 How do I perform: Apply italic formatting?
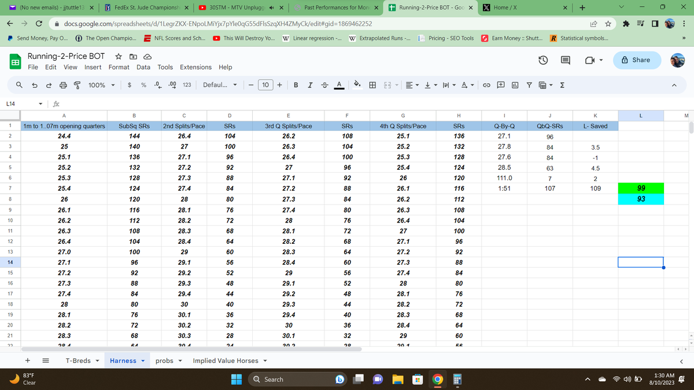[x=309, y=85]
